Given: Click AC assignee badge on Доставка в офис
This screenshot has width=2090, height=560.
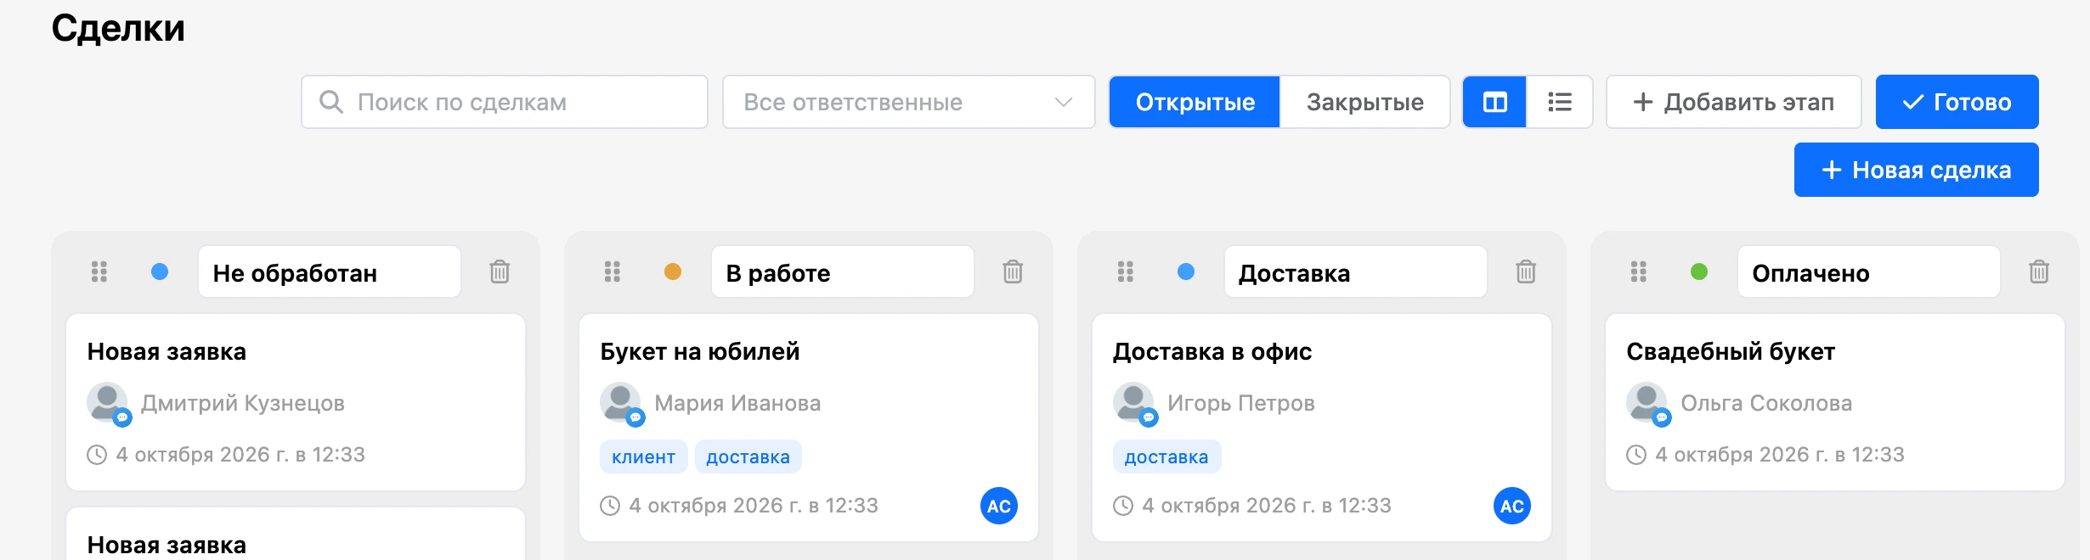Looking at the screenshot, I should click(x=1512, y=506).
